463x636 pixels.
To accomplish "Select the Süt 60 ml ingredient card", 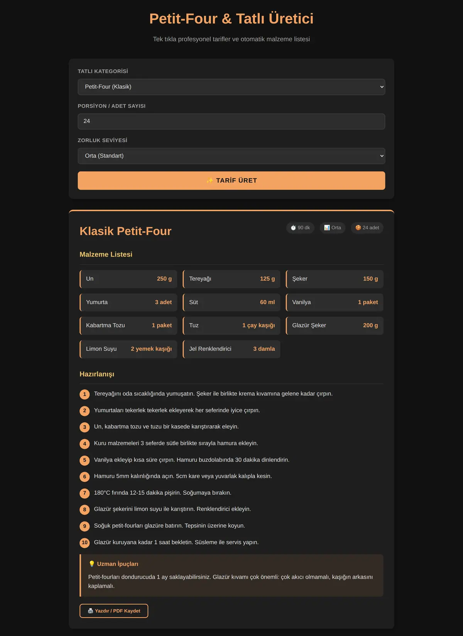I will [x=231, y=302].
